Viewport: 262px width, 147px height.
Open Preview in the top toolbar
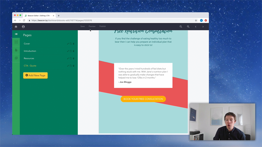coord(92,26)
